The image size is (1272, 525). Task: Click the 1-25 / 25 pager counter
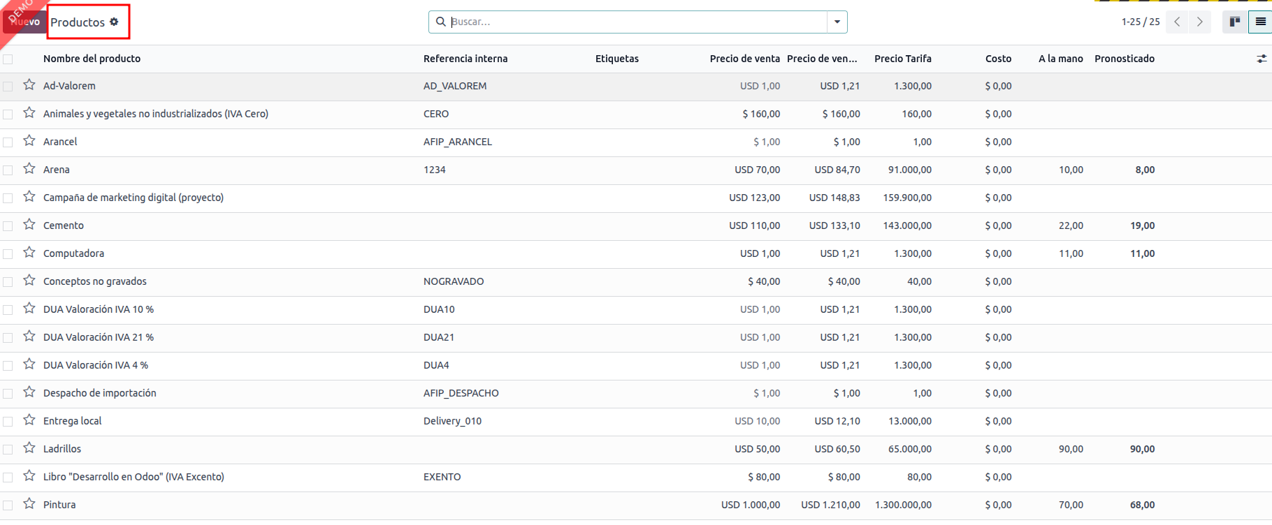point(1140,22)
